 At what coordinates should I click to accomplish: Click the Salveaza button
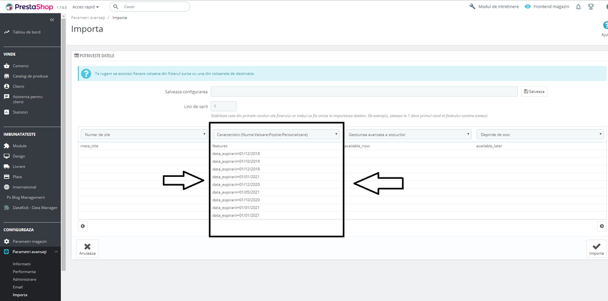[x=534, y=92]
